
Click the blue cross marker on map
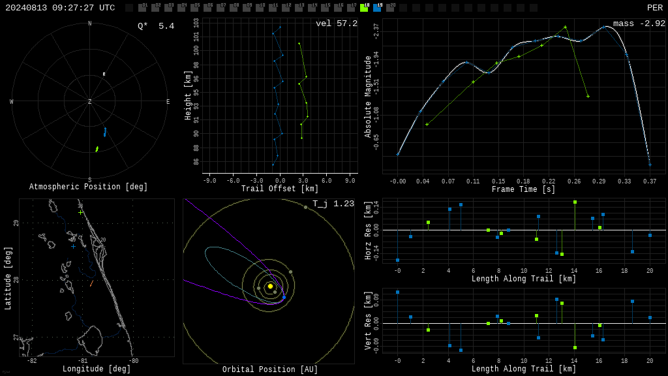click(73, 246)
